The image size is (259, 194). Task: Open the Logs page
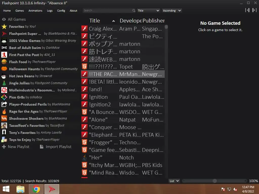[50, 11]
